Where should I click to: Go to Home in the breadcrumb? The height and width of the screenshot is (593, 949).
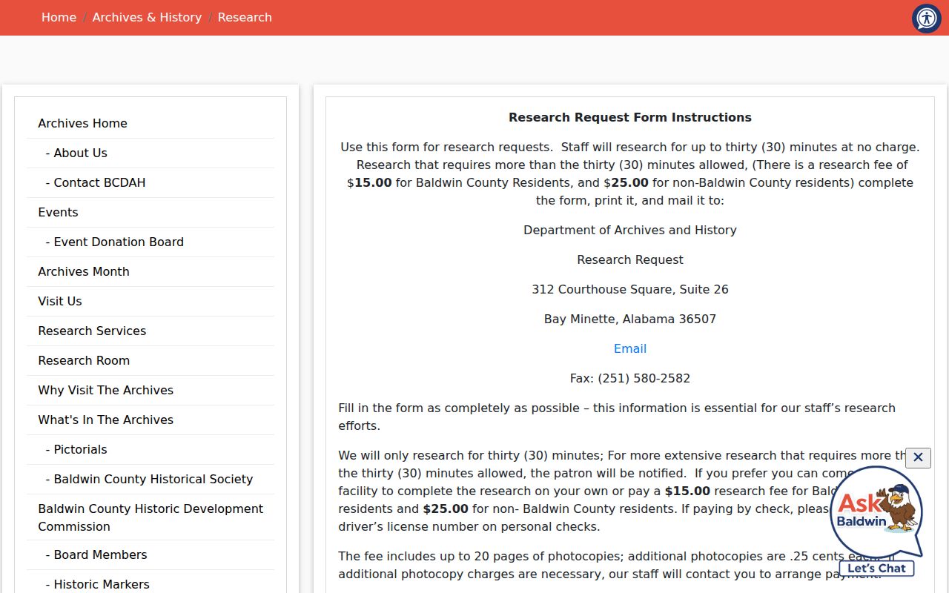(59, 17)
